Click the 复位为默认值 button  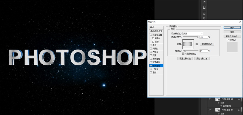tap(202, 58)
